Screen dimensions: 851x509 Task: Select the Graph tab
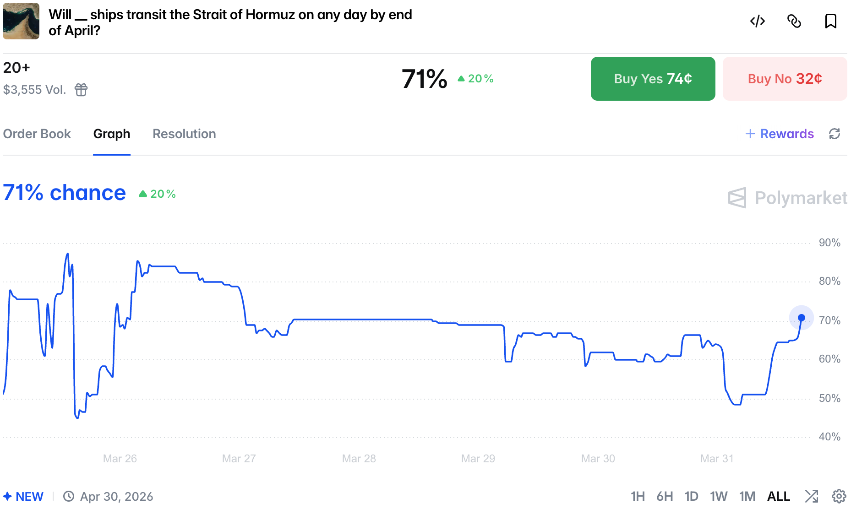(x=112, y=134)
